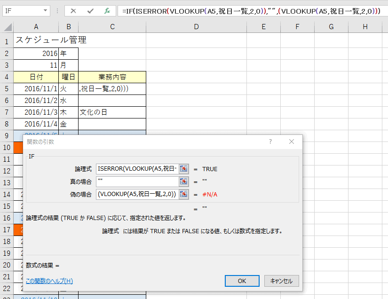Screen dimensions: 388x299
Task: Select row 7 header
Action: (7, 112)
